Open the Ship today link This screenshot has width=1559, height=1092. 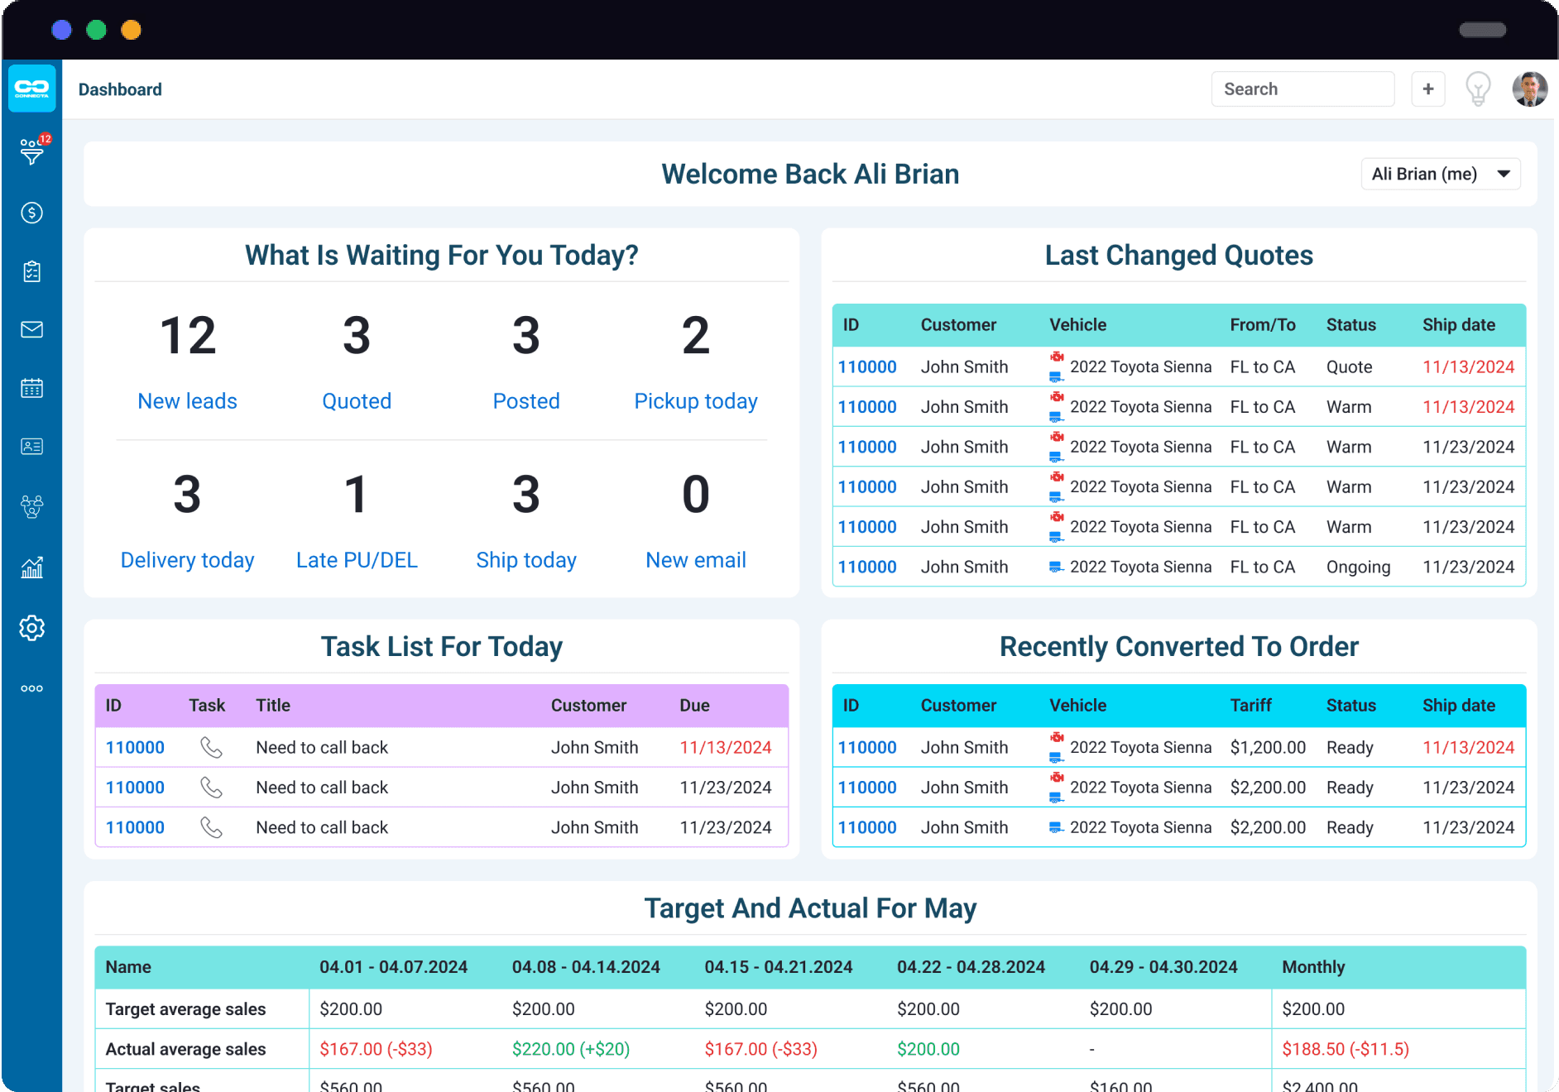(526, 560)
